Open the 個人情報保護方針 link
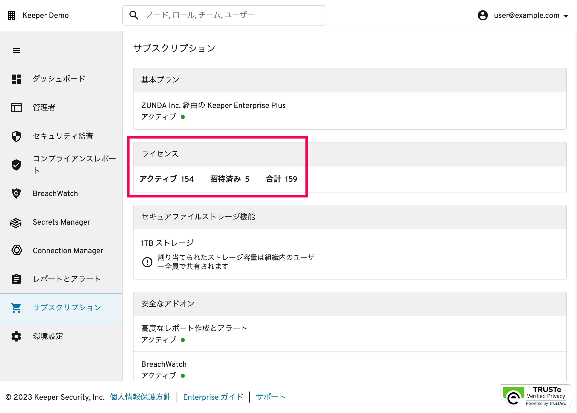This screenshot has height=413, width=577. click(140, 397)
